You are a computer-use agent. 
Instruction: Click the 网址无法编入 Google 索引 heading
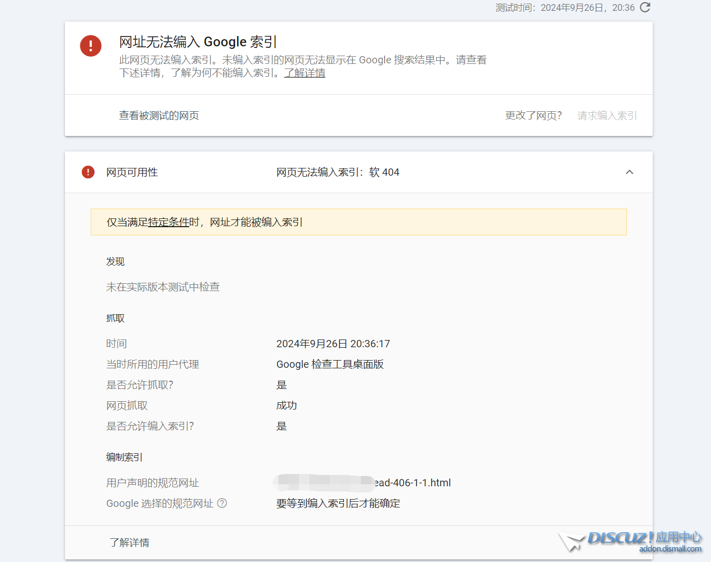(x=198, y=42)
